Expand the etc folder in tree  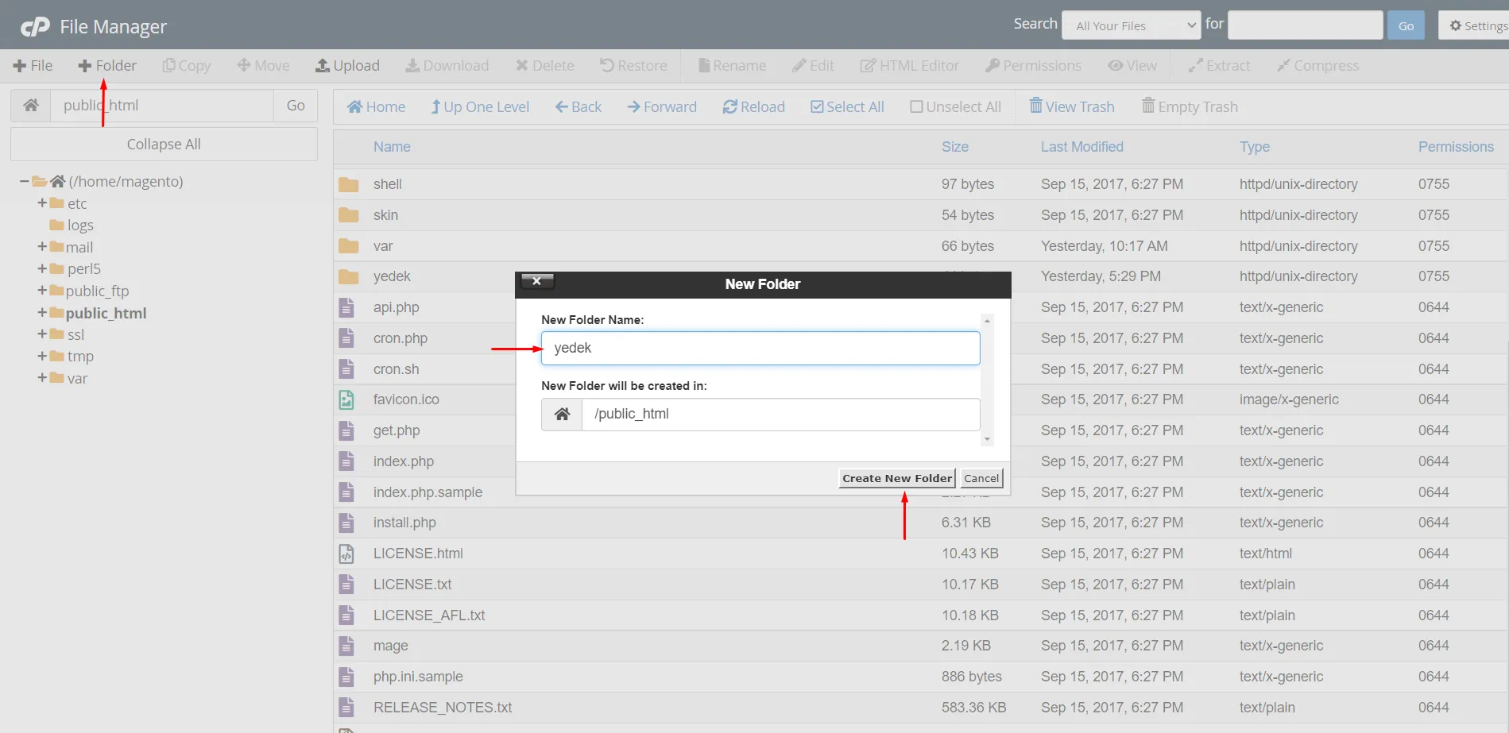point(42,203)
